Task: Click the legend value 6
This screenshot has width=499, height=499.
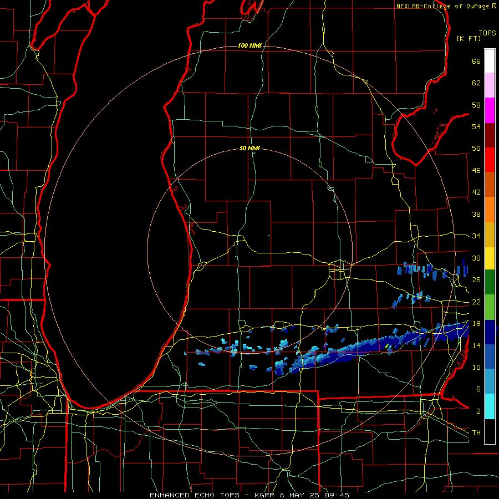Action: tap(478, 389)
